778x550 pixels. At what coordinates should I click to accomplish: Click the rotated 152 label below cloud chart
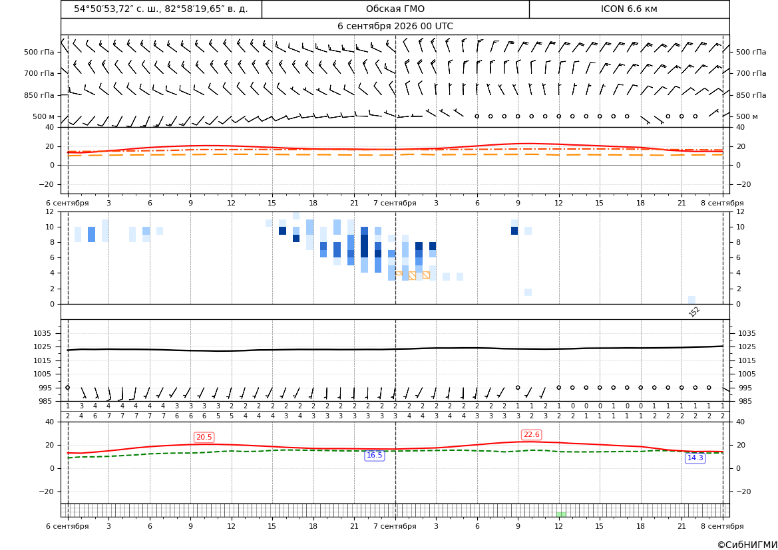(x=694, y=311)
